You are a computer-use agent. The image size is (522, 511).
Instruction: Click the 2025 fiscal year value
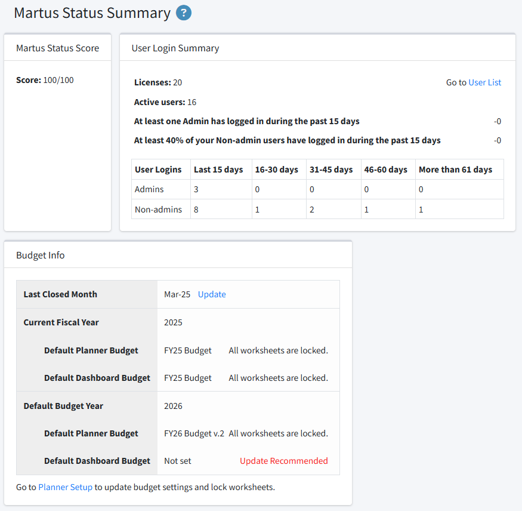[x=173, y=322]
